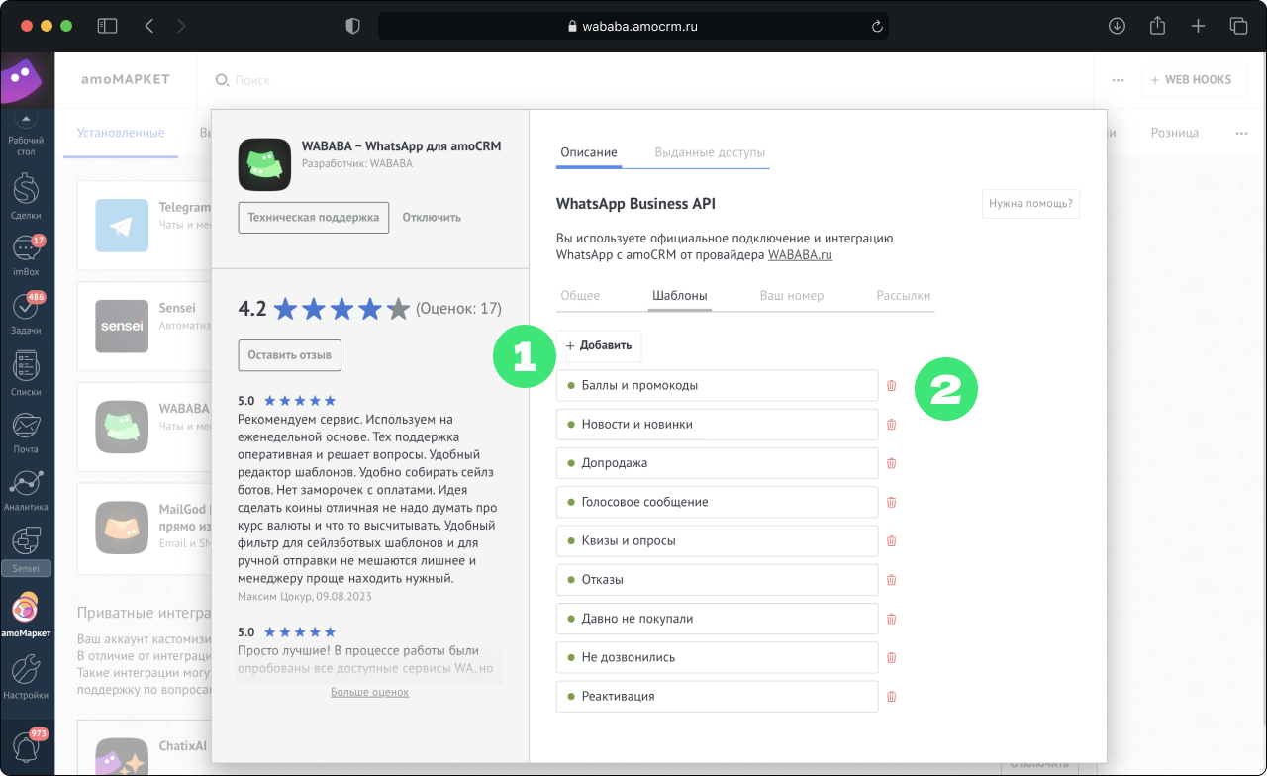Open notifications bell with 973 badge
The width and height of the screenshot is (1267, 776).
tap(26, 744)
